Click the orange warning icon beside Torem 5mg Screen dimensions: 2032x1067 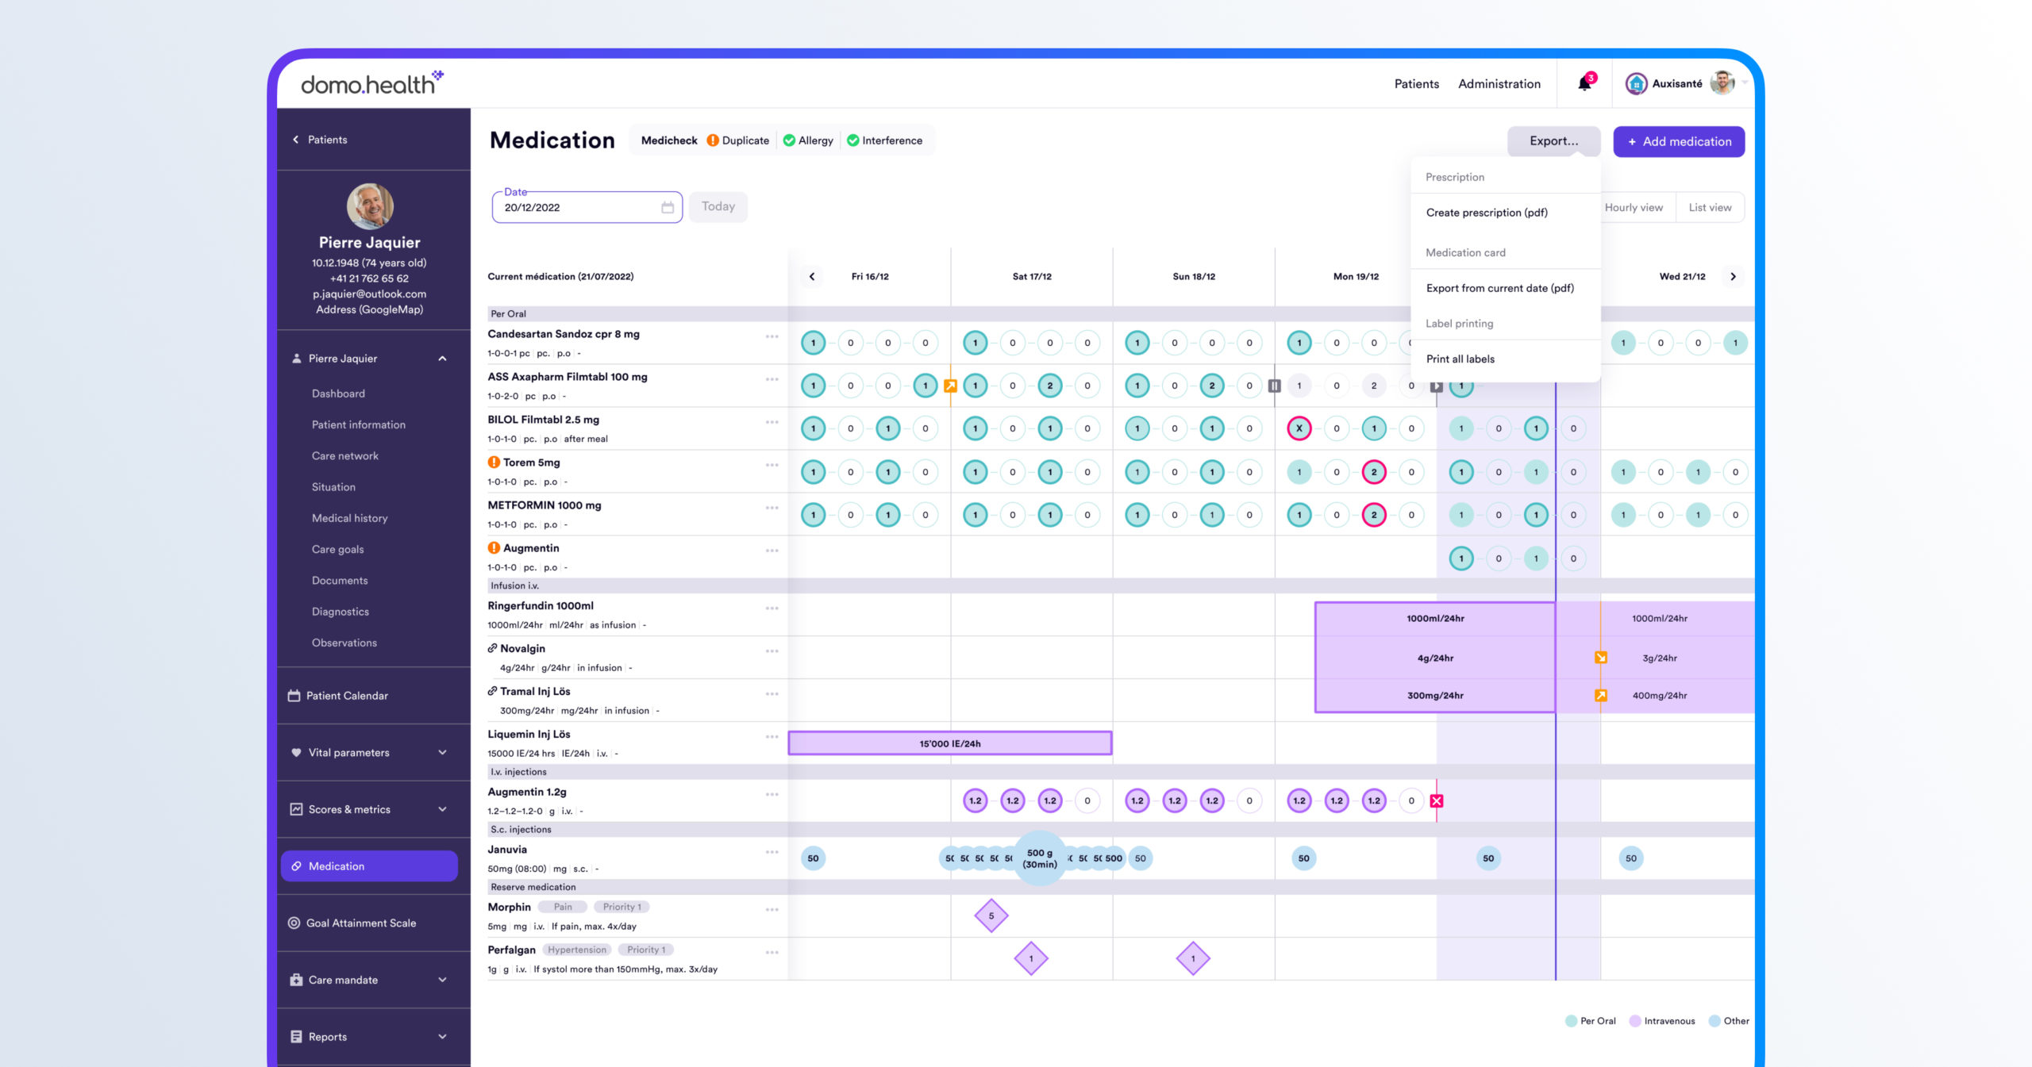(494, 462)
